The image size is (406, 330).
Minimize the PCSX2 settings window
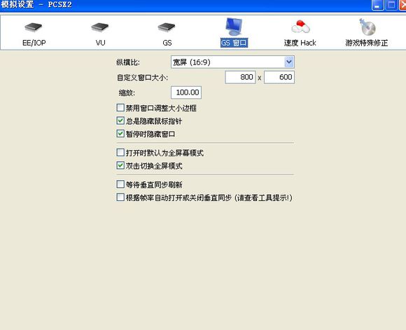378,5
